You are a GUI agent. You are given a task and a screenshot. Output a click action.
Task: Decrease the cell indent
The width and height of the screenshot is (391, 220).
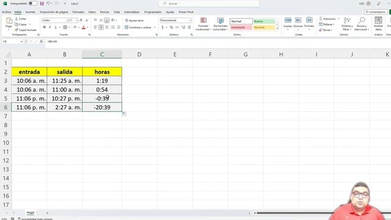pyautogui.click(x=113, y=27)
